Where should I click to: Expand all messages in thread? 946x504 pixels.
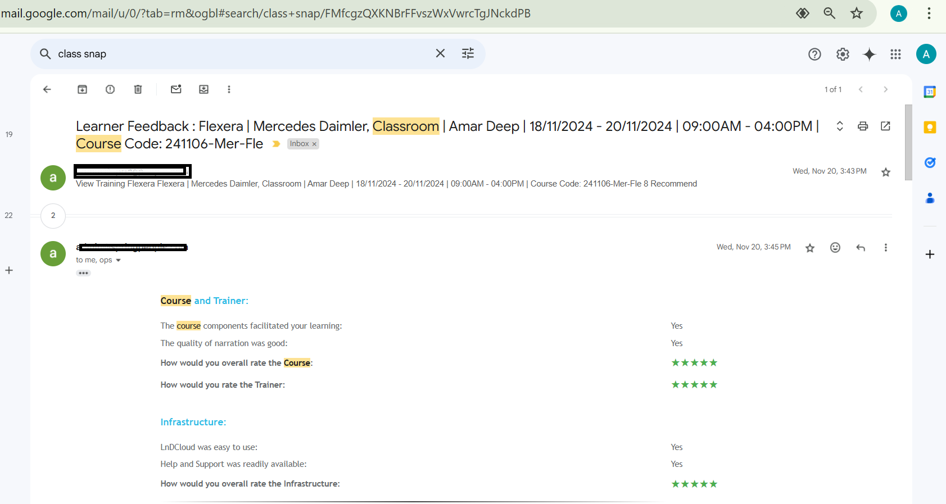pos(840,126)
